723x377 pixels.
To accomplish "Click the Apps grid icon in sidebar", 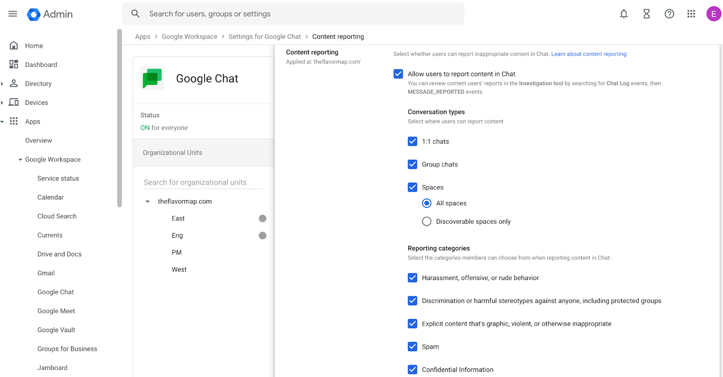I will click(14, 121).
